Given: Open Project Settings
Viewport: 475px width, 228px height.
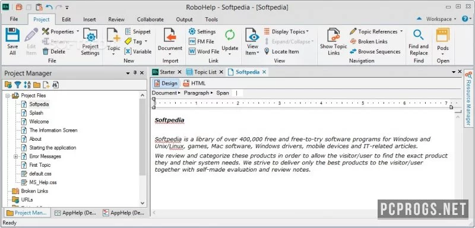Looking at the screenshot, I should (90, 42).
